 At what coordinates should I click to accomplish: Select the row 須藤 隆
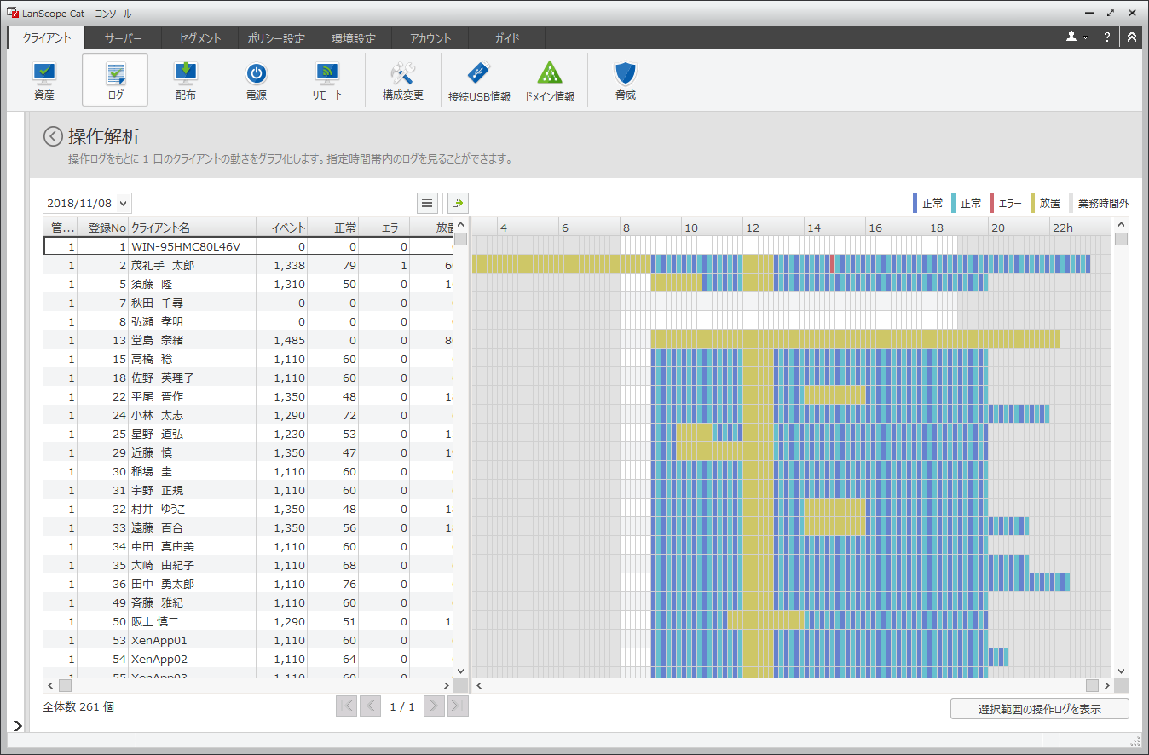tap(248, 284)
